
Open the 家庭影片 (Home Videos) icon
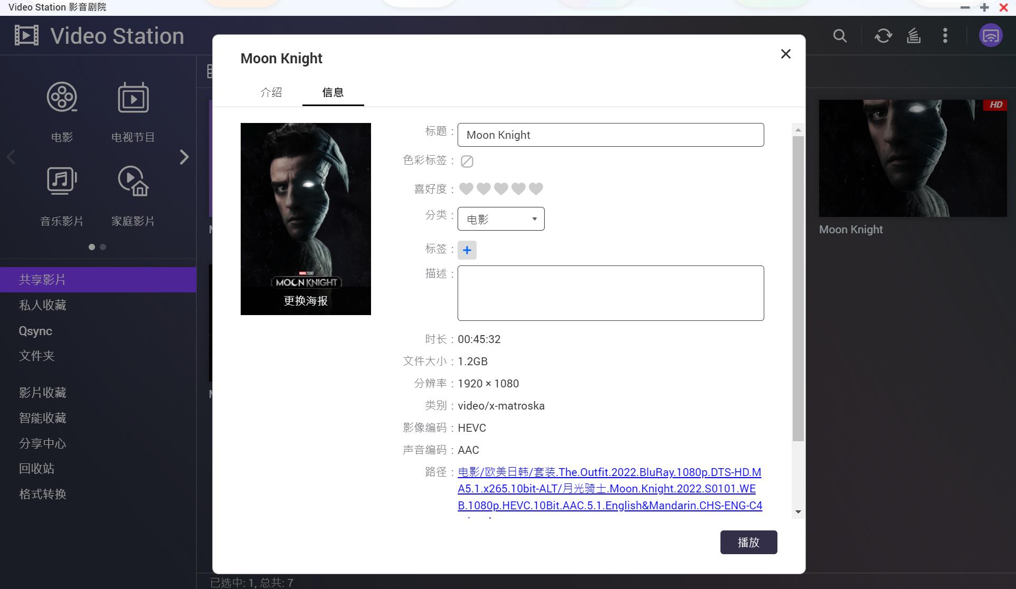[132, 180]
